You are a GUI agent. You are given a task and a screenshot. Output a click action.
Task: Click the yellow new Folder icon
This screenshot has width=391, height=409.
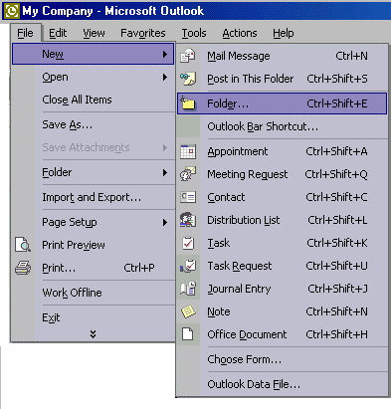[188, 103]
